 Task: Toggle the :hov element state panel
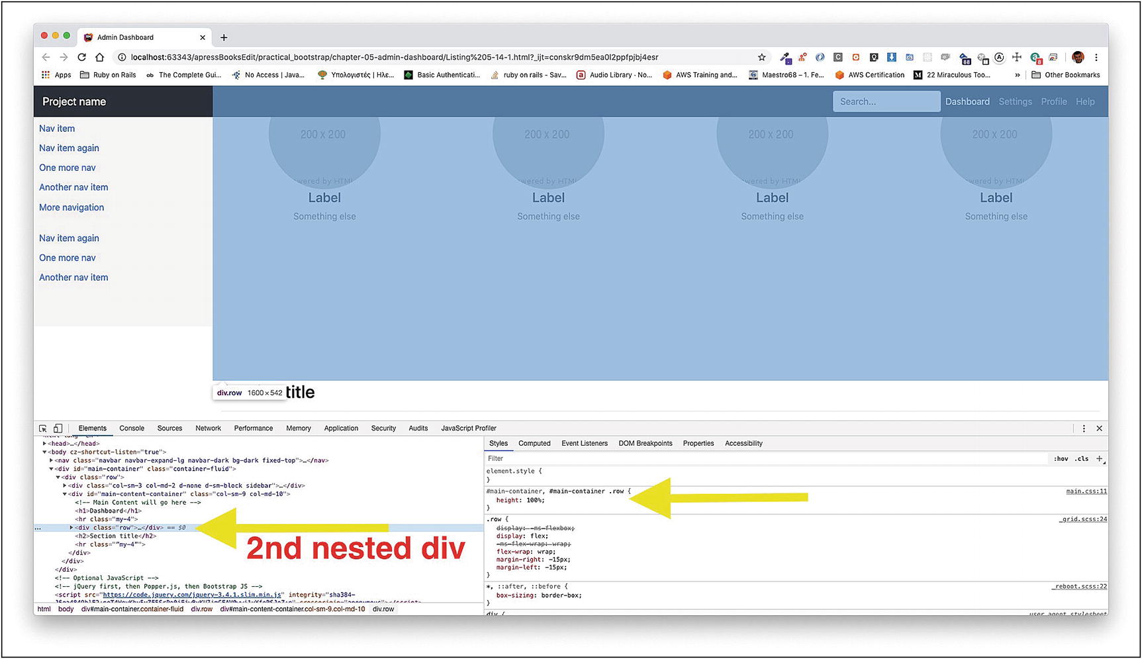1061,459
